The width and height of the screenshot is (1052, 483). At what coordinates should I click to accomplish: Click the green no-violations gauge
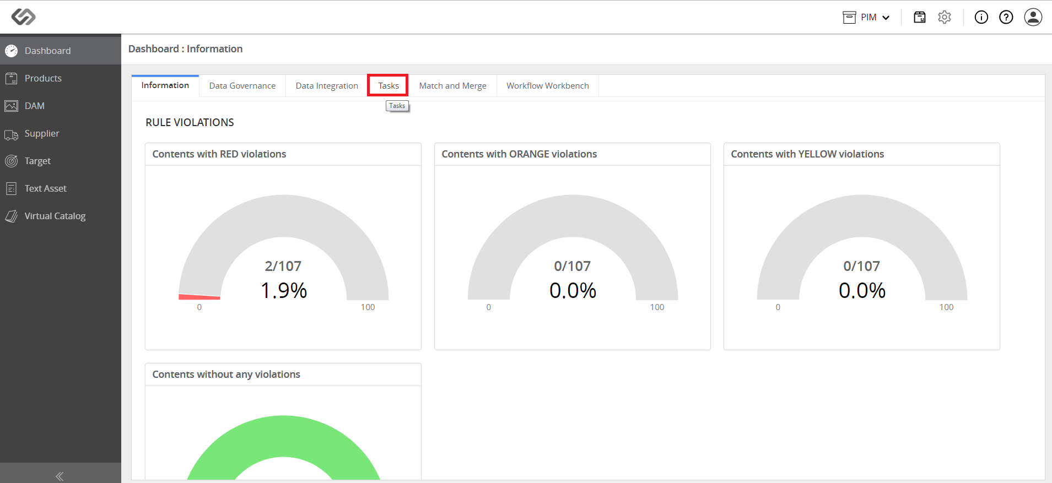pyautogui.click(x=283, y=447)
